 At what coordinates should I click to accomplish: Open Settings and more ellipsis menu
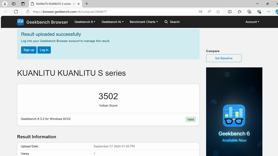click(x=269, y=12)
